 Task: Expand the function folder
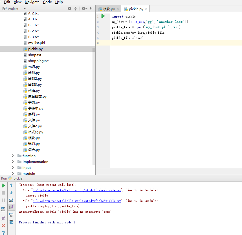pyautogui.click(x=12, y=156)
